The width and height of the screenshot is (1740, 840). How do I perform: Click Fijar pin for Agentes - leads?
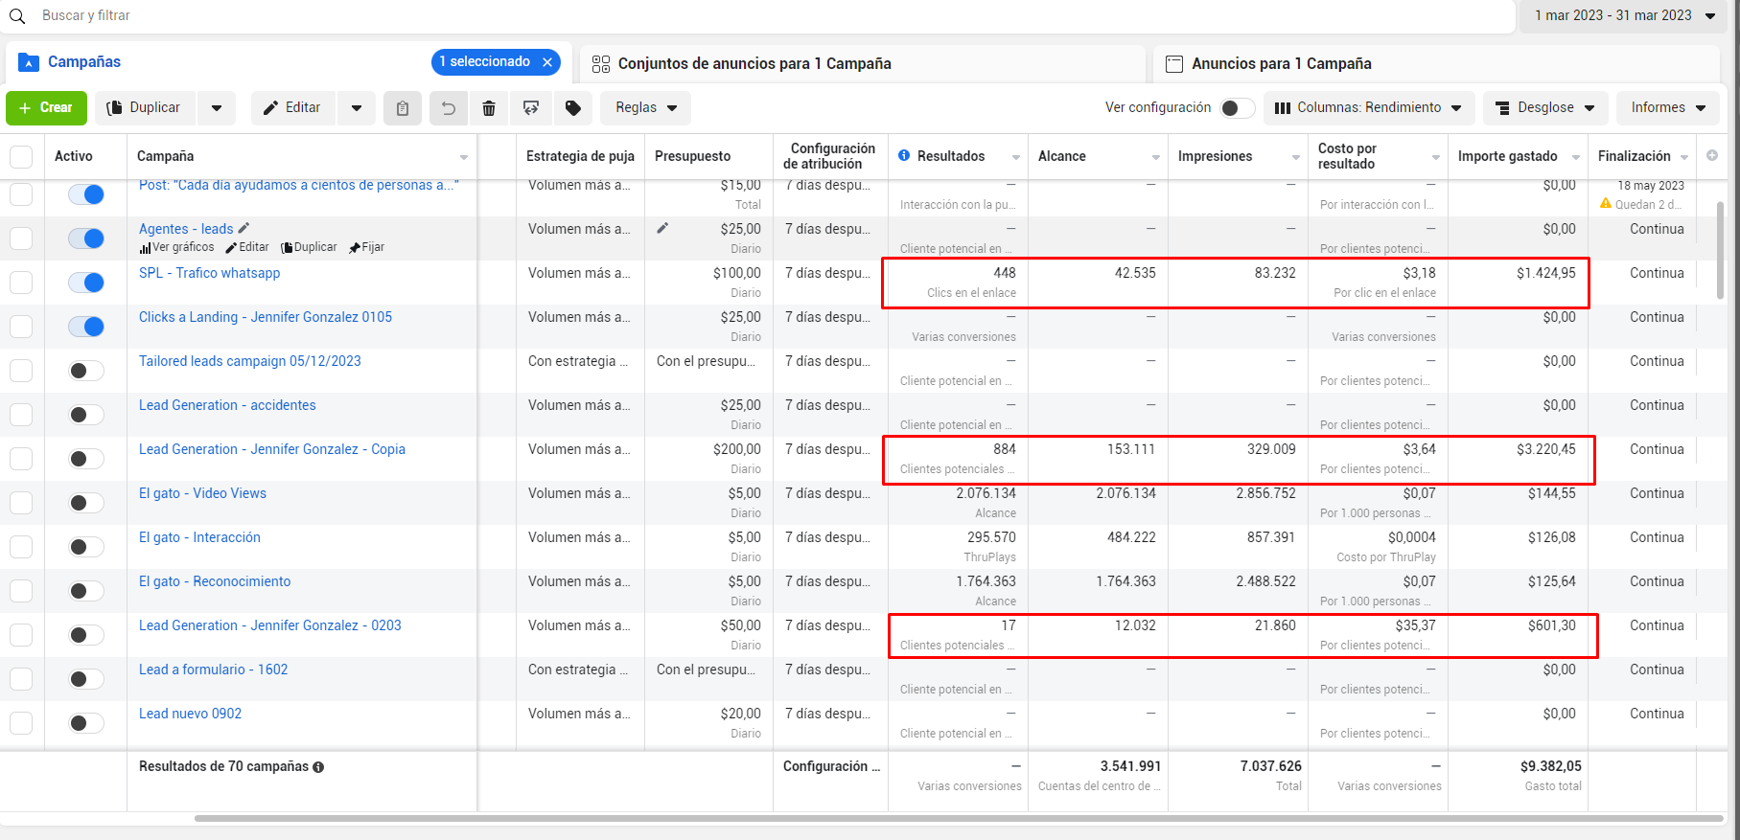pyautogui.click(x=367, y=247)
